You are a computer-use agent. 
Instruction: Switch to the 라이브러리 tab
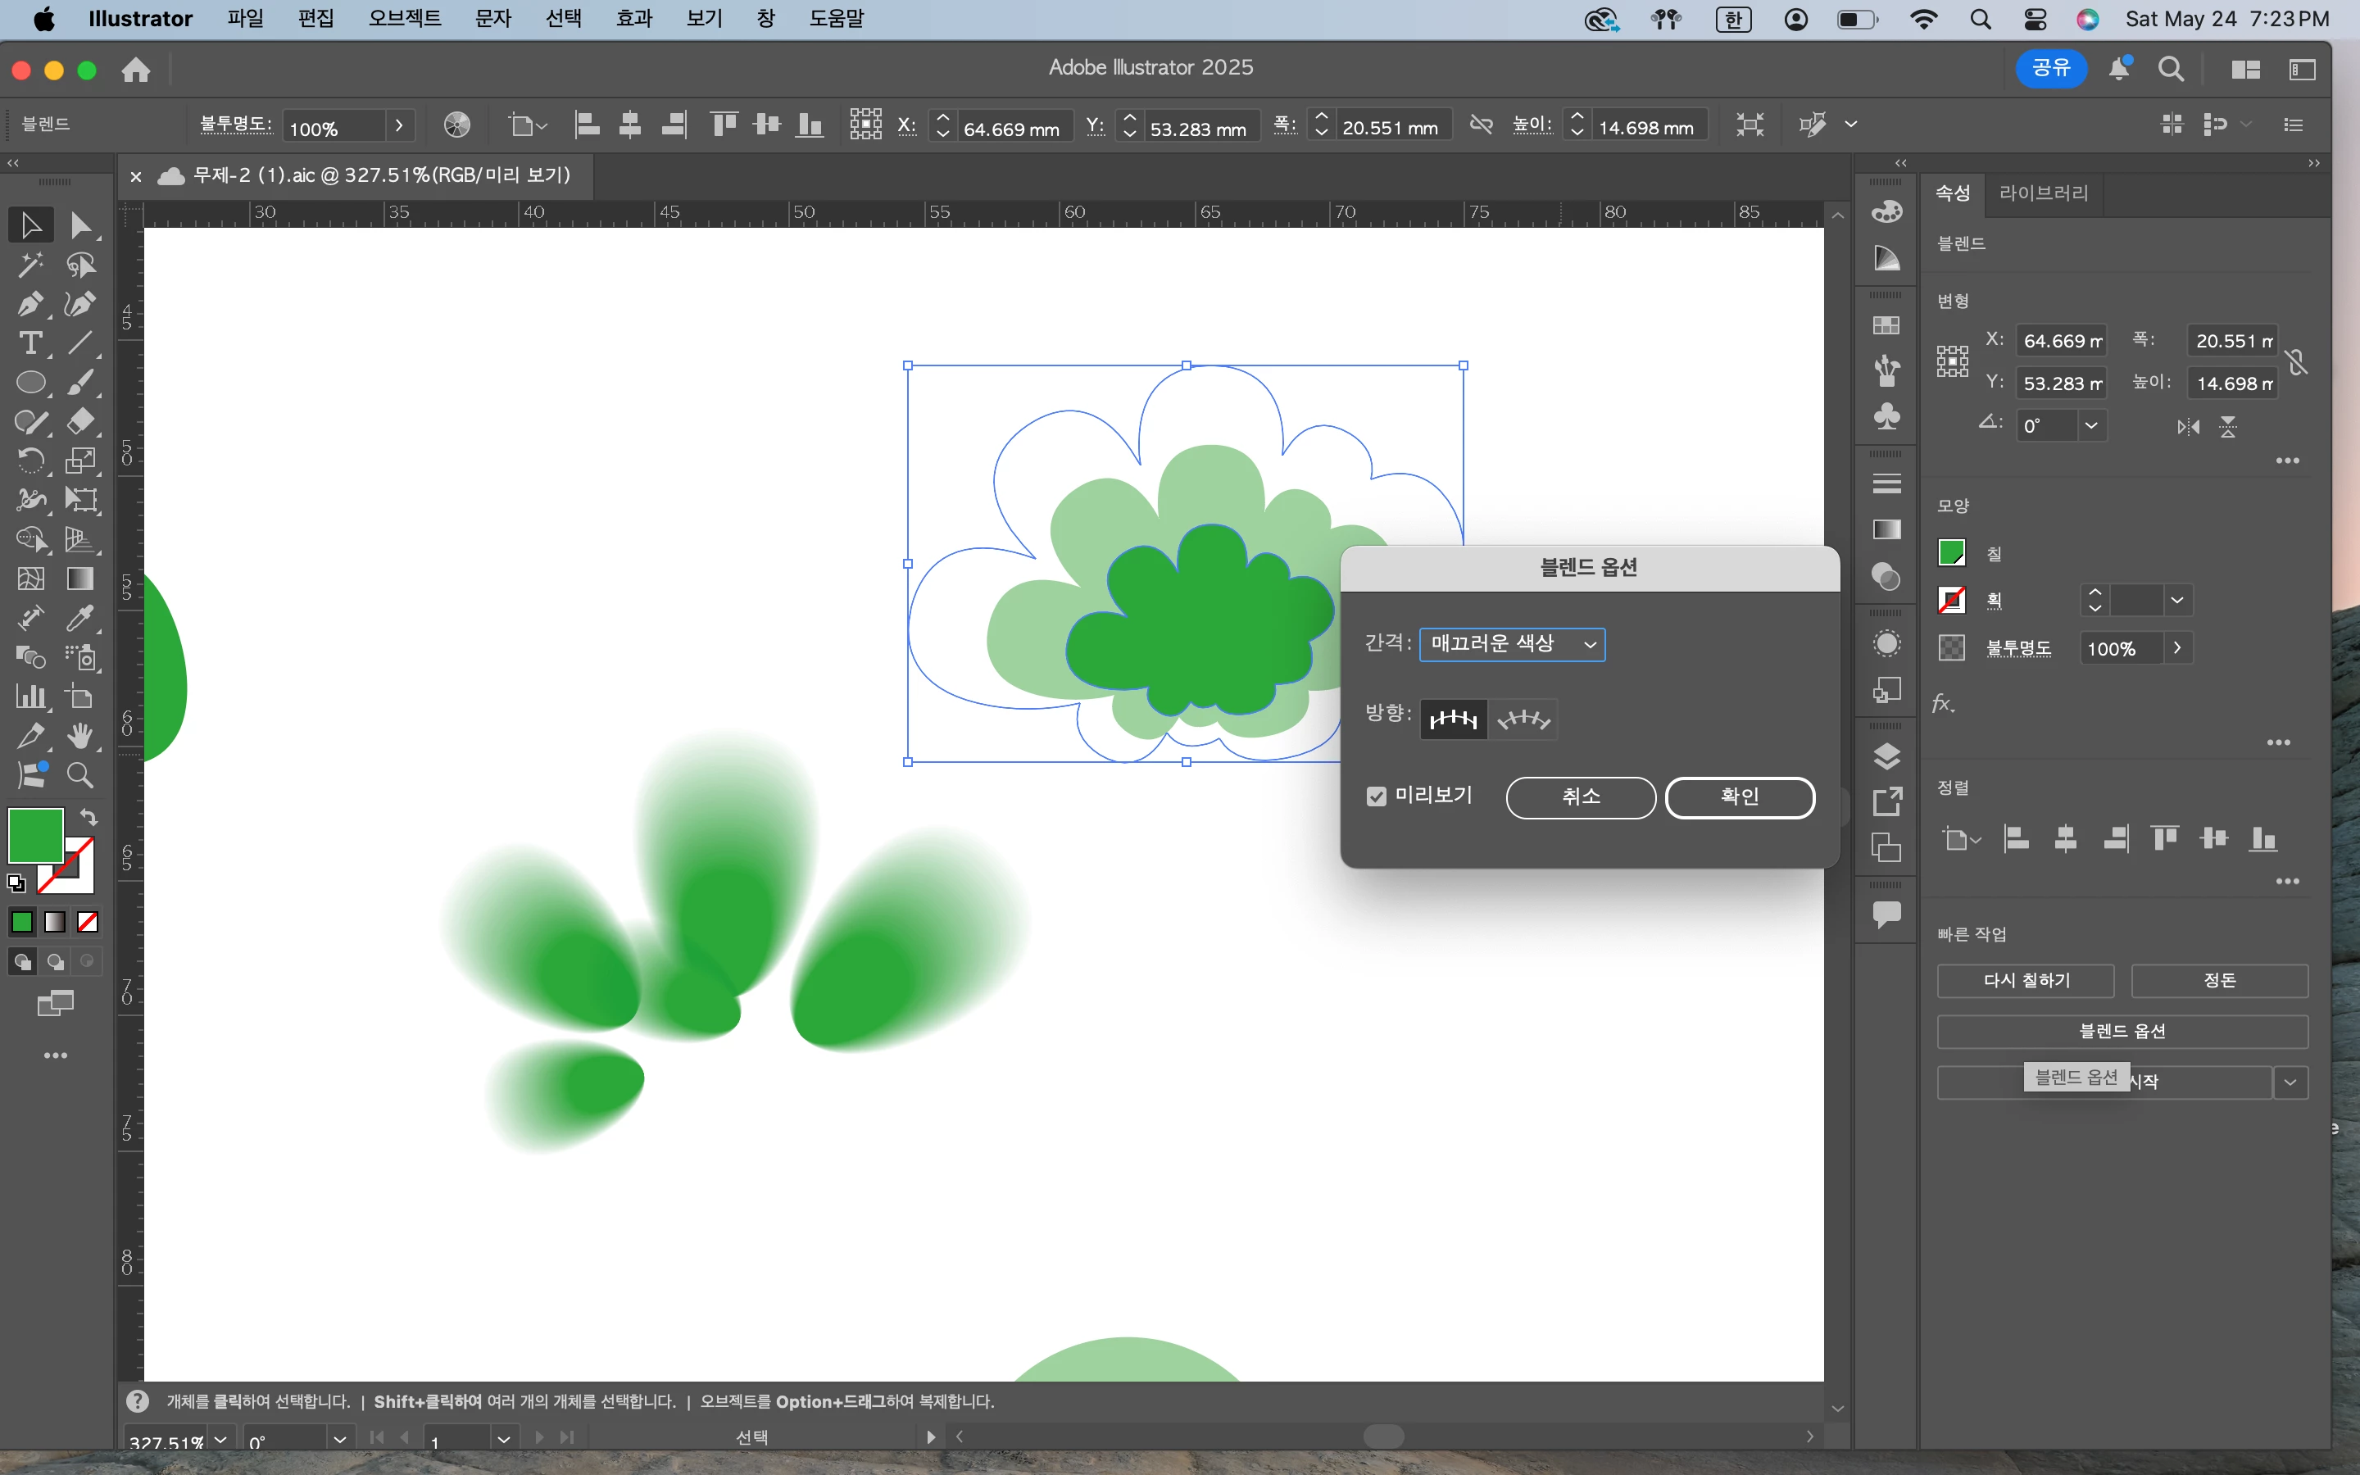coord(2043,193)
